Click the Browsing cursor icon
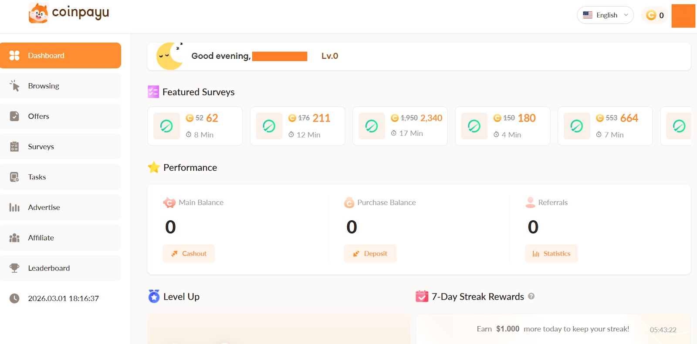697x344 pixels. click(x=14, y=86)
